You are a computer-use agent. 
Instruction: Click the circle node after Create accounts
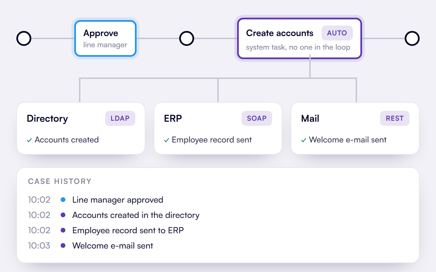point(412,38)
